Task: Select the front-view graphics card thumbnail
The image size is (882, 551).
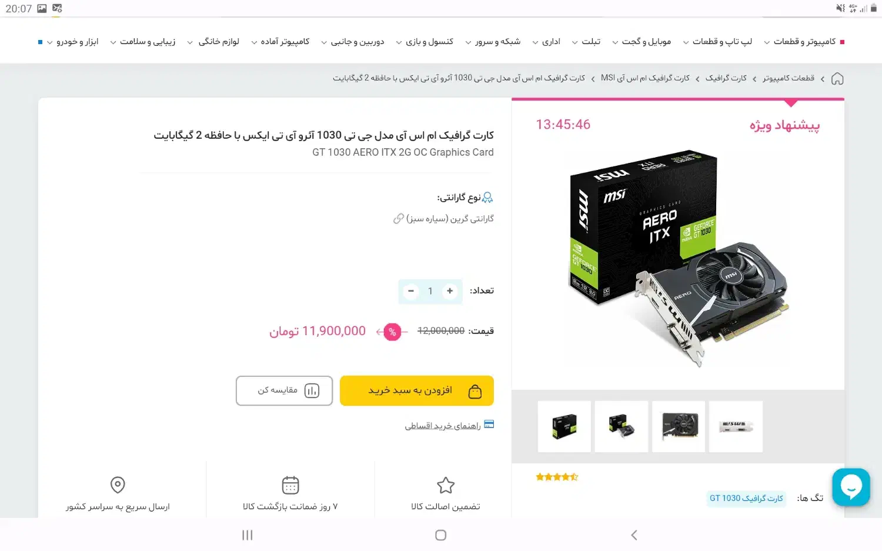Action: click(679, 427)
